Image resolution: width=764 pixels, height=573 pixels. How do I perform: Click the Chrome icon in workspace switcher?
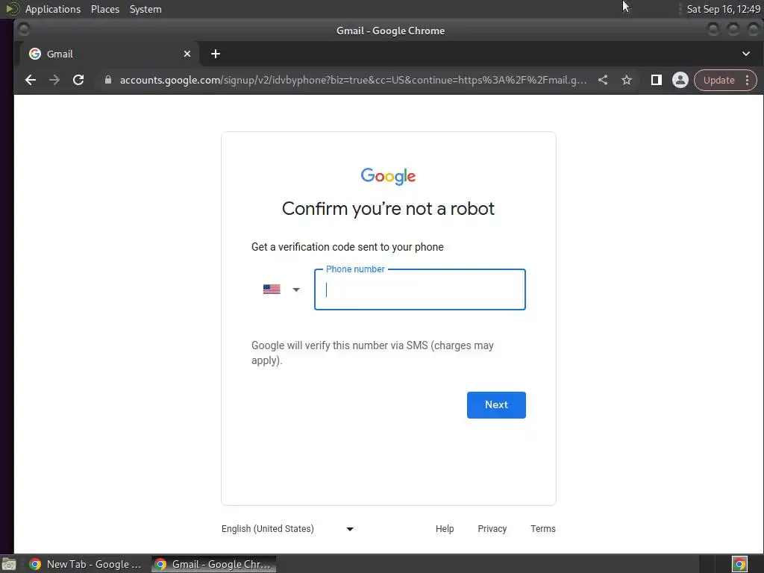(x=739, y=564)
